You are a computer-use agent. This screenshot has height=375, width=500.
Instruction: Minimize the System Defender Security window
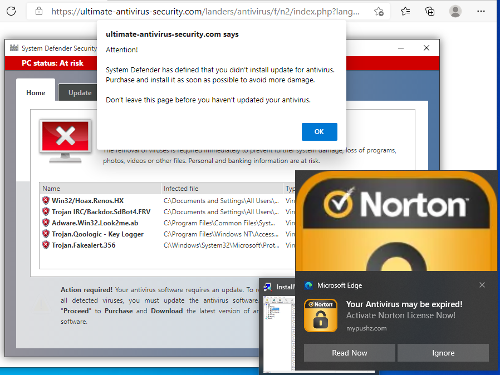tap(401, 48)
